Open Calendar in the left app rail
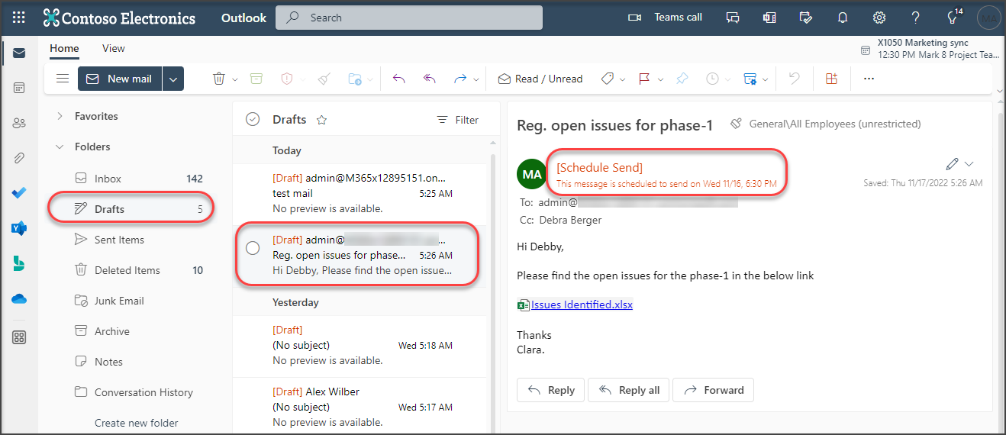Screen dimensions: 1006x435 click(x=19, y=88)
